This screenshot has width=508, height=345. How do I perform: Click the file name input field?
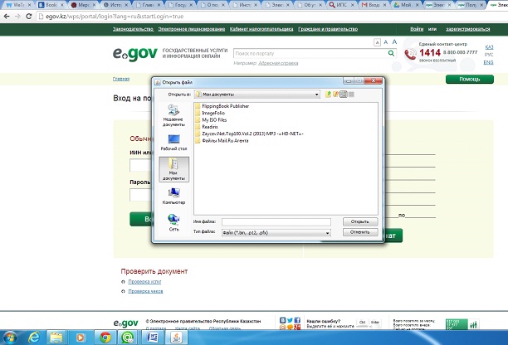(276, 221)
